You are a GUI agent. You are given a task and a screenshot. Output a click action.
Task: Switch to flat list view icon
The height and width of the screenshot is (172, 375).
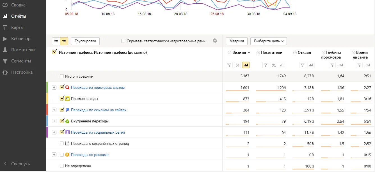[x=56, y=41]
